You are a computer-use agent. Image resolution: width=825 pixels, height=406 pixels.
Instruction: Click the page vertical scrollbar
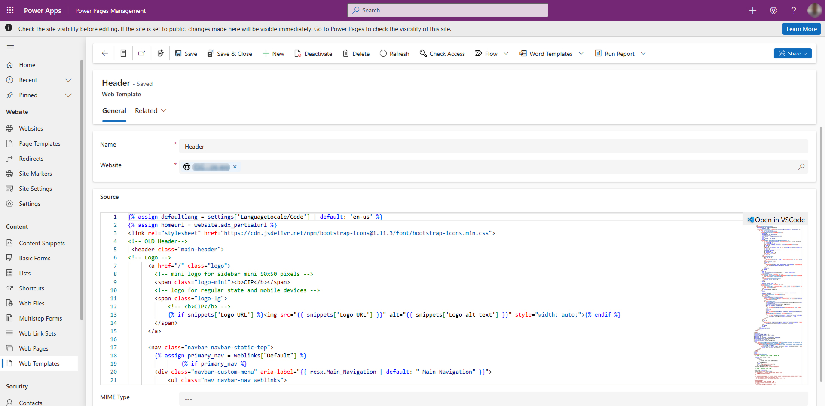pos(822,253)
